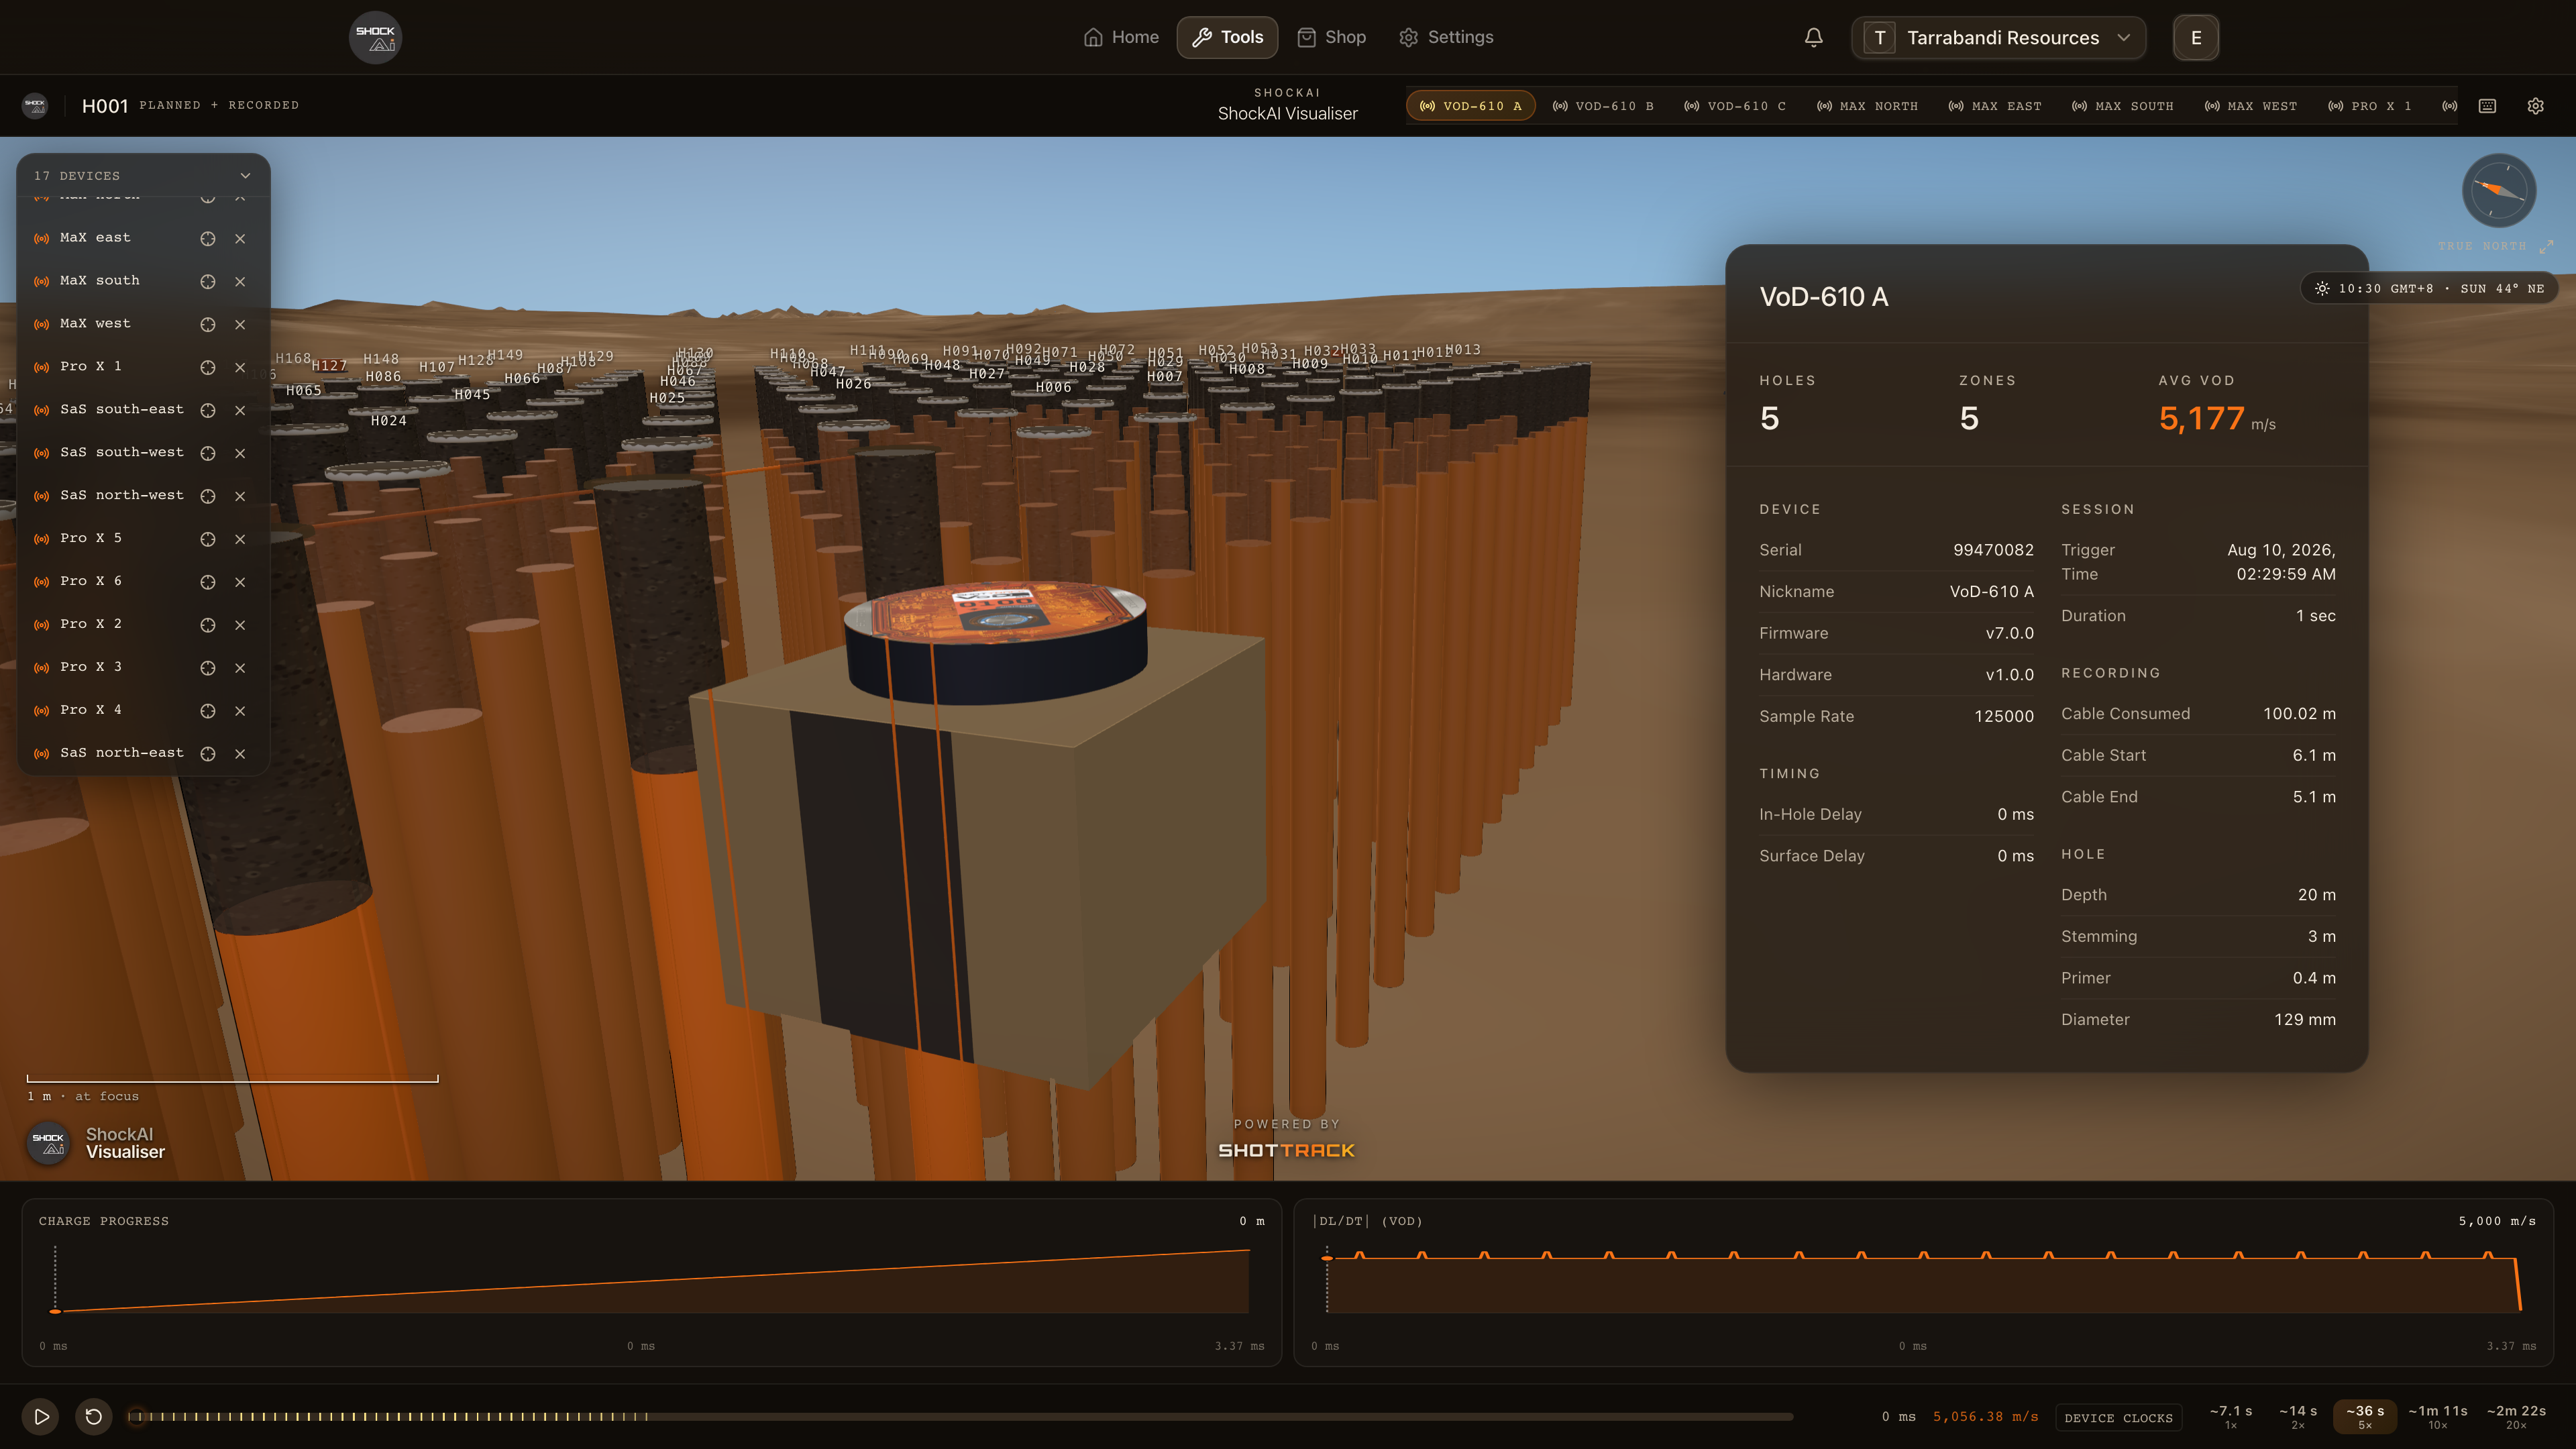This screenshot has width=2576, height=1449.
Task: Focus camera on SaS north-east device
Action: (208, 755)
